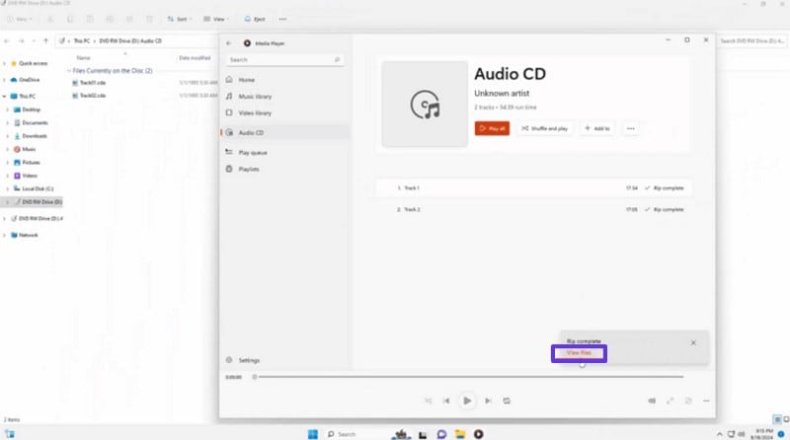Skip to next track
The image size is (790, 440).
488,401
